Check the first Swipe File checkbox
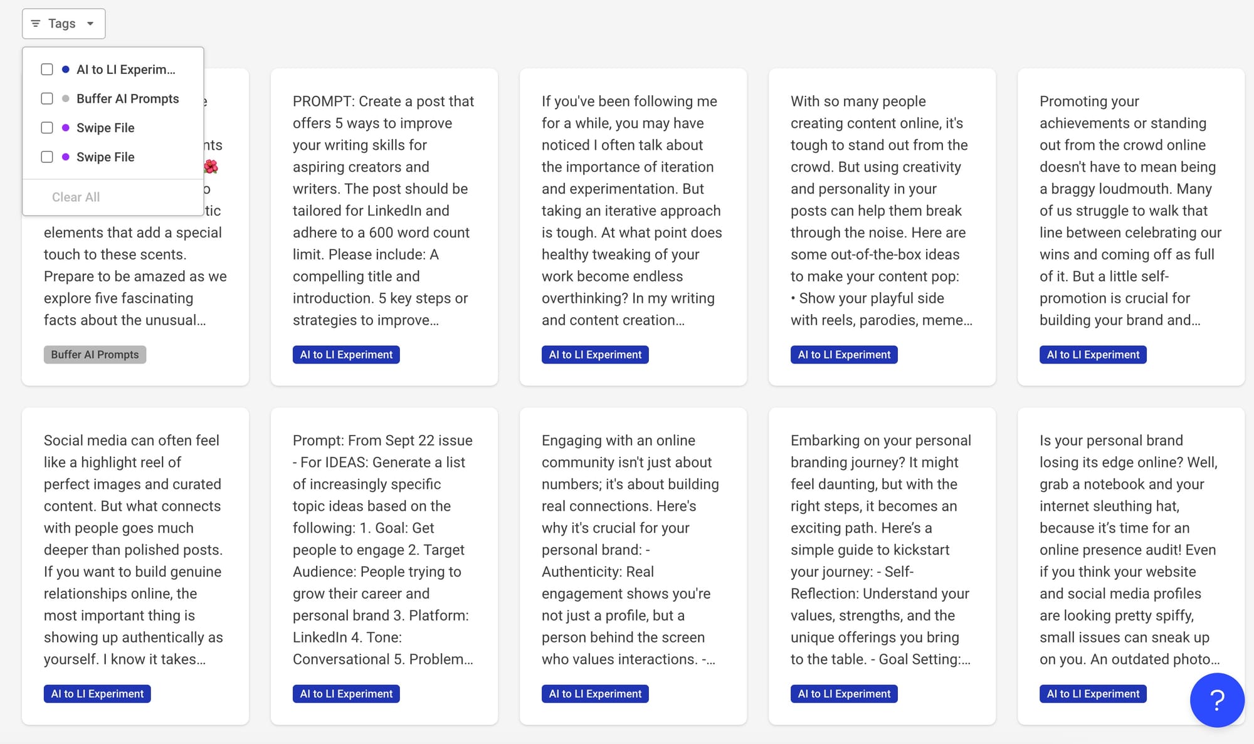 pos(46,127)
